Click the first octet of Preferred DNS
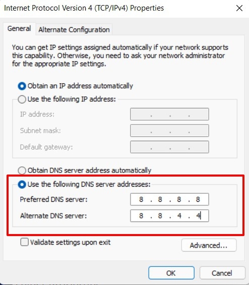Screen dimensions: 249x285 click(x=141, y=199)
